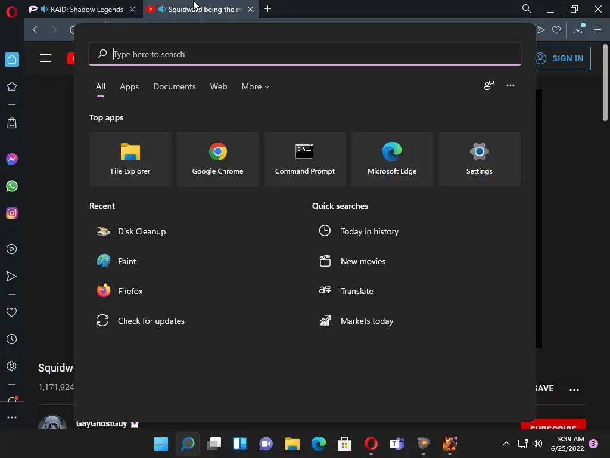The width and height of the screenshot is (610, 458).
Task: Open Opera sidebar History clock
Action: pos(12,339)
